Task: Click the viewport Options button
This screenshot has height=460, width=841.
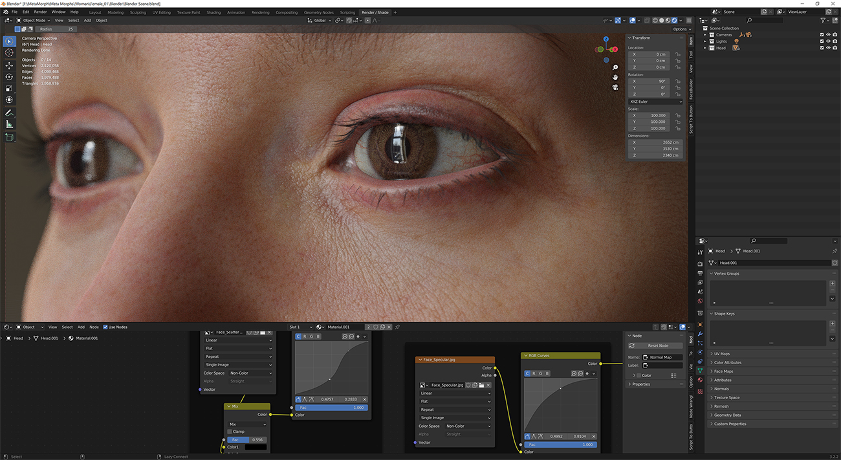Action: pyautogui.click(x=681, y=29)
